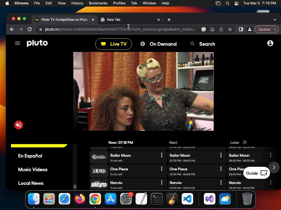Screen dimensions: 281x210
Task: Open the Profiles menu
Action: coord(119,3)
